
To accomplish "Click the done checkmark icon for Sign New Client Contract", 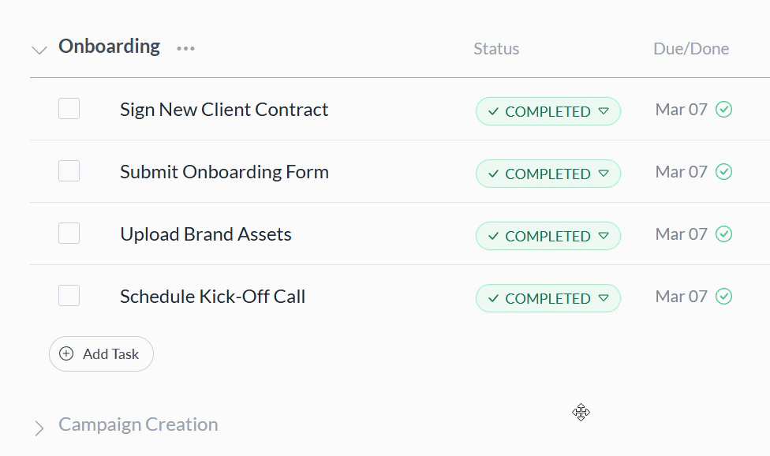I will pos(723,110).
